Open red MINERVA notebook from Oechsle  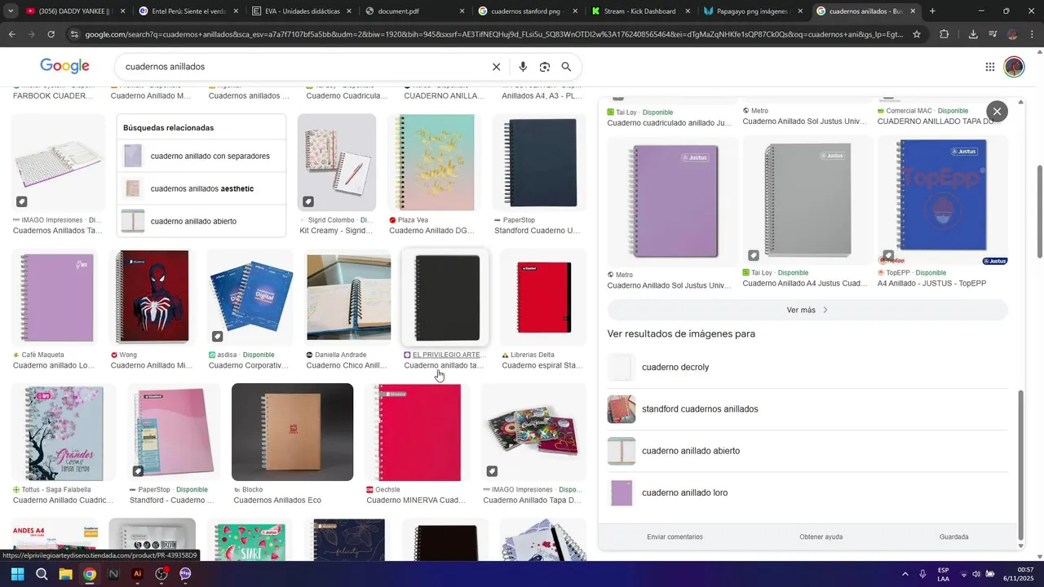pyautogui.click(x=418, y=432)
